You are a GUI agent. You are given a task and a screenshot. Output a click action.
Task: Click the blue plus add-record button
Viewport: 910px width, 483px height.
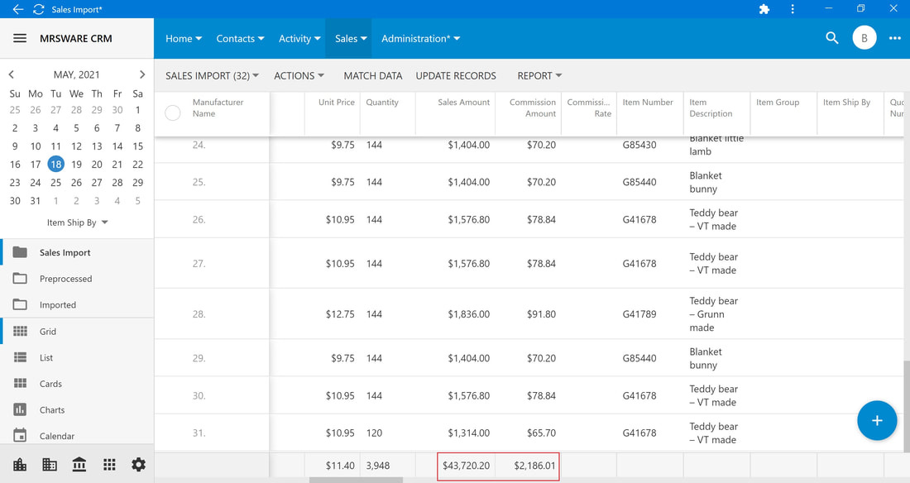tap(877, 420)
